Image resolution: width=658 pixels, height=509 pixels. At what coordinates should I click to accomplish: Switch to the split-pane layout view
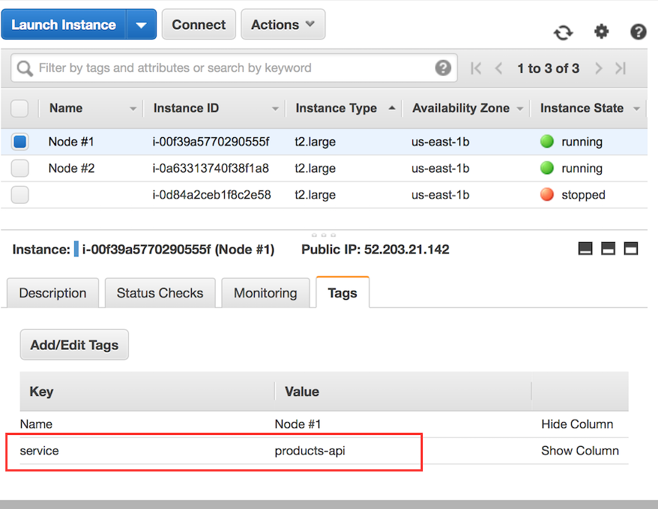point(608,248)
